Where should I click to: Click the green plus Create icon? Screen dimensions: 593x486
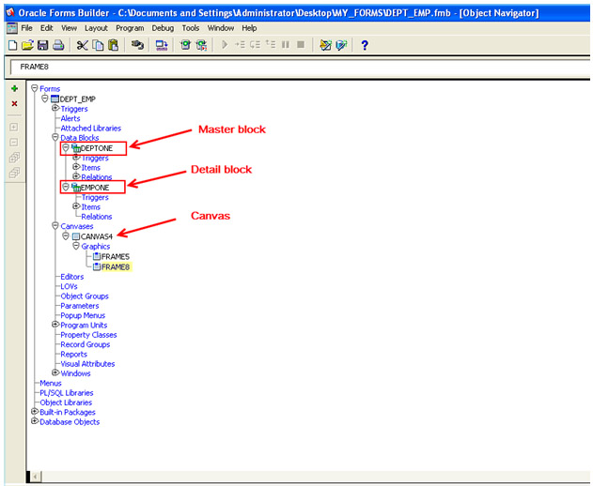[x=14, y=88]
